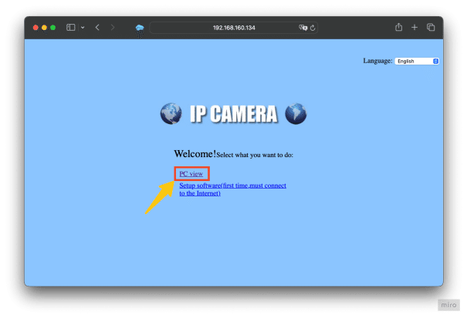Go forward with the forward arrow
Image resolution: width=467 pixels, height=318 pixels.
coord(112,28)
